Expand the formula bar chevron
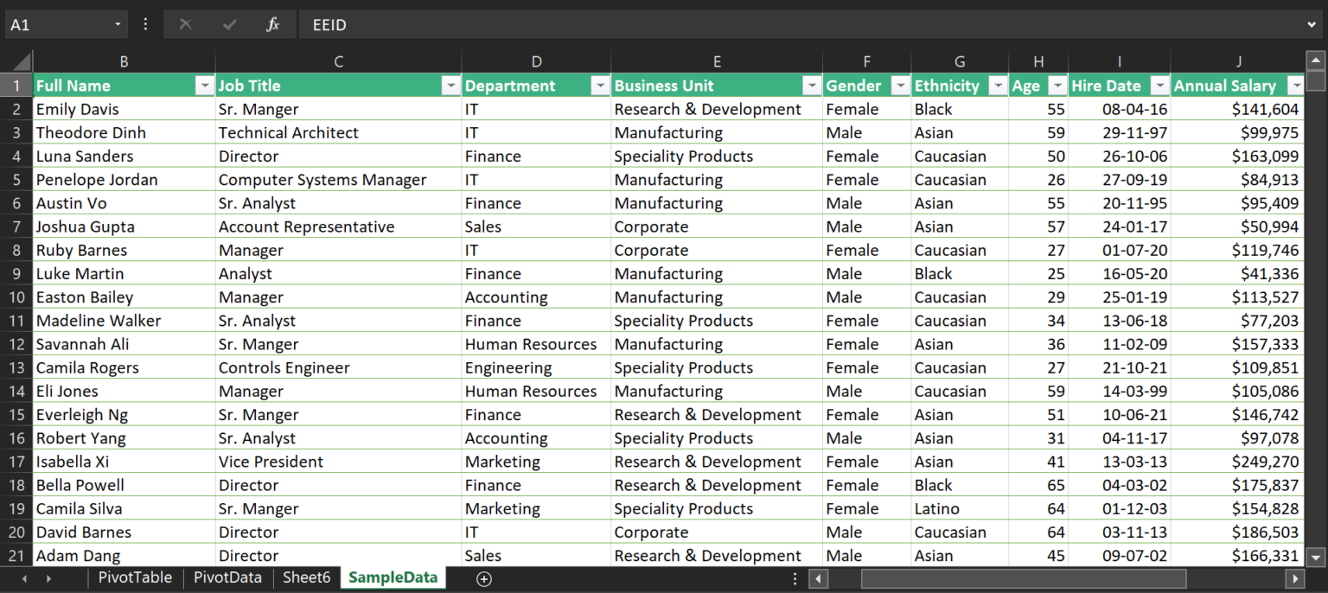 coord(1312,25)
